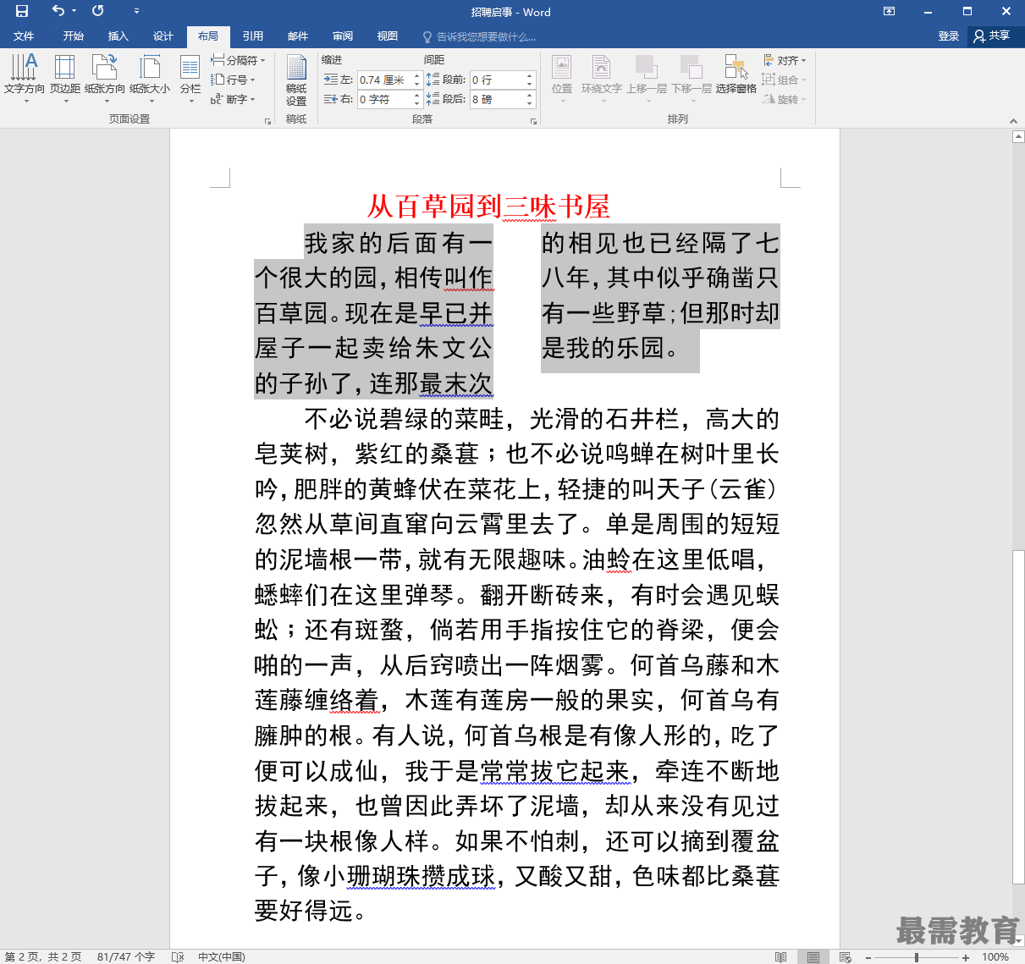Screen dimensions: 1025x964
Task: Open the 页边距 margins menu
Action: pos(65,78)
